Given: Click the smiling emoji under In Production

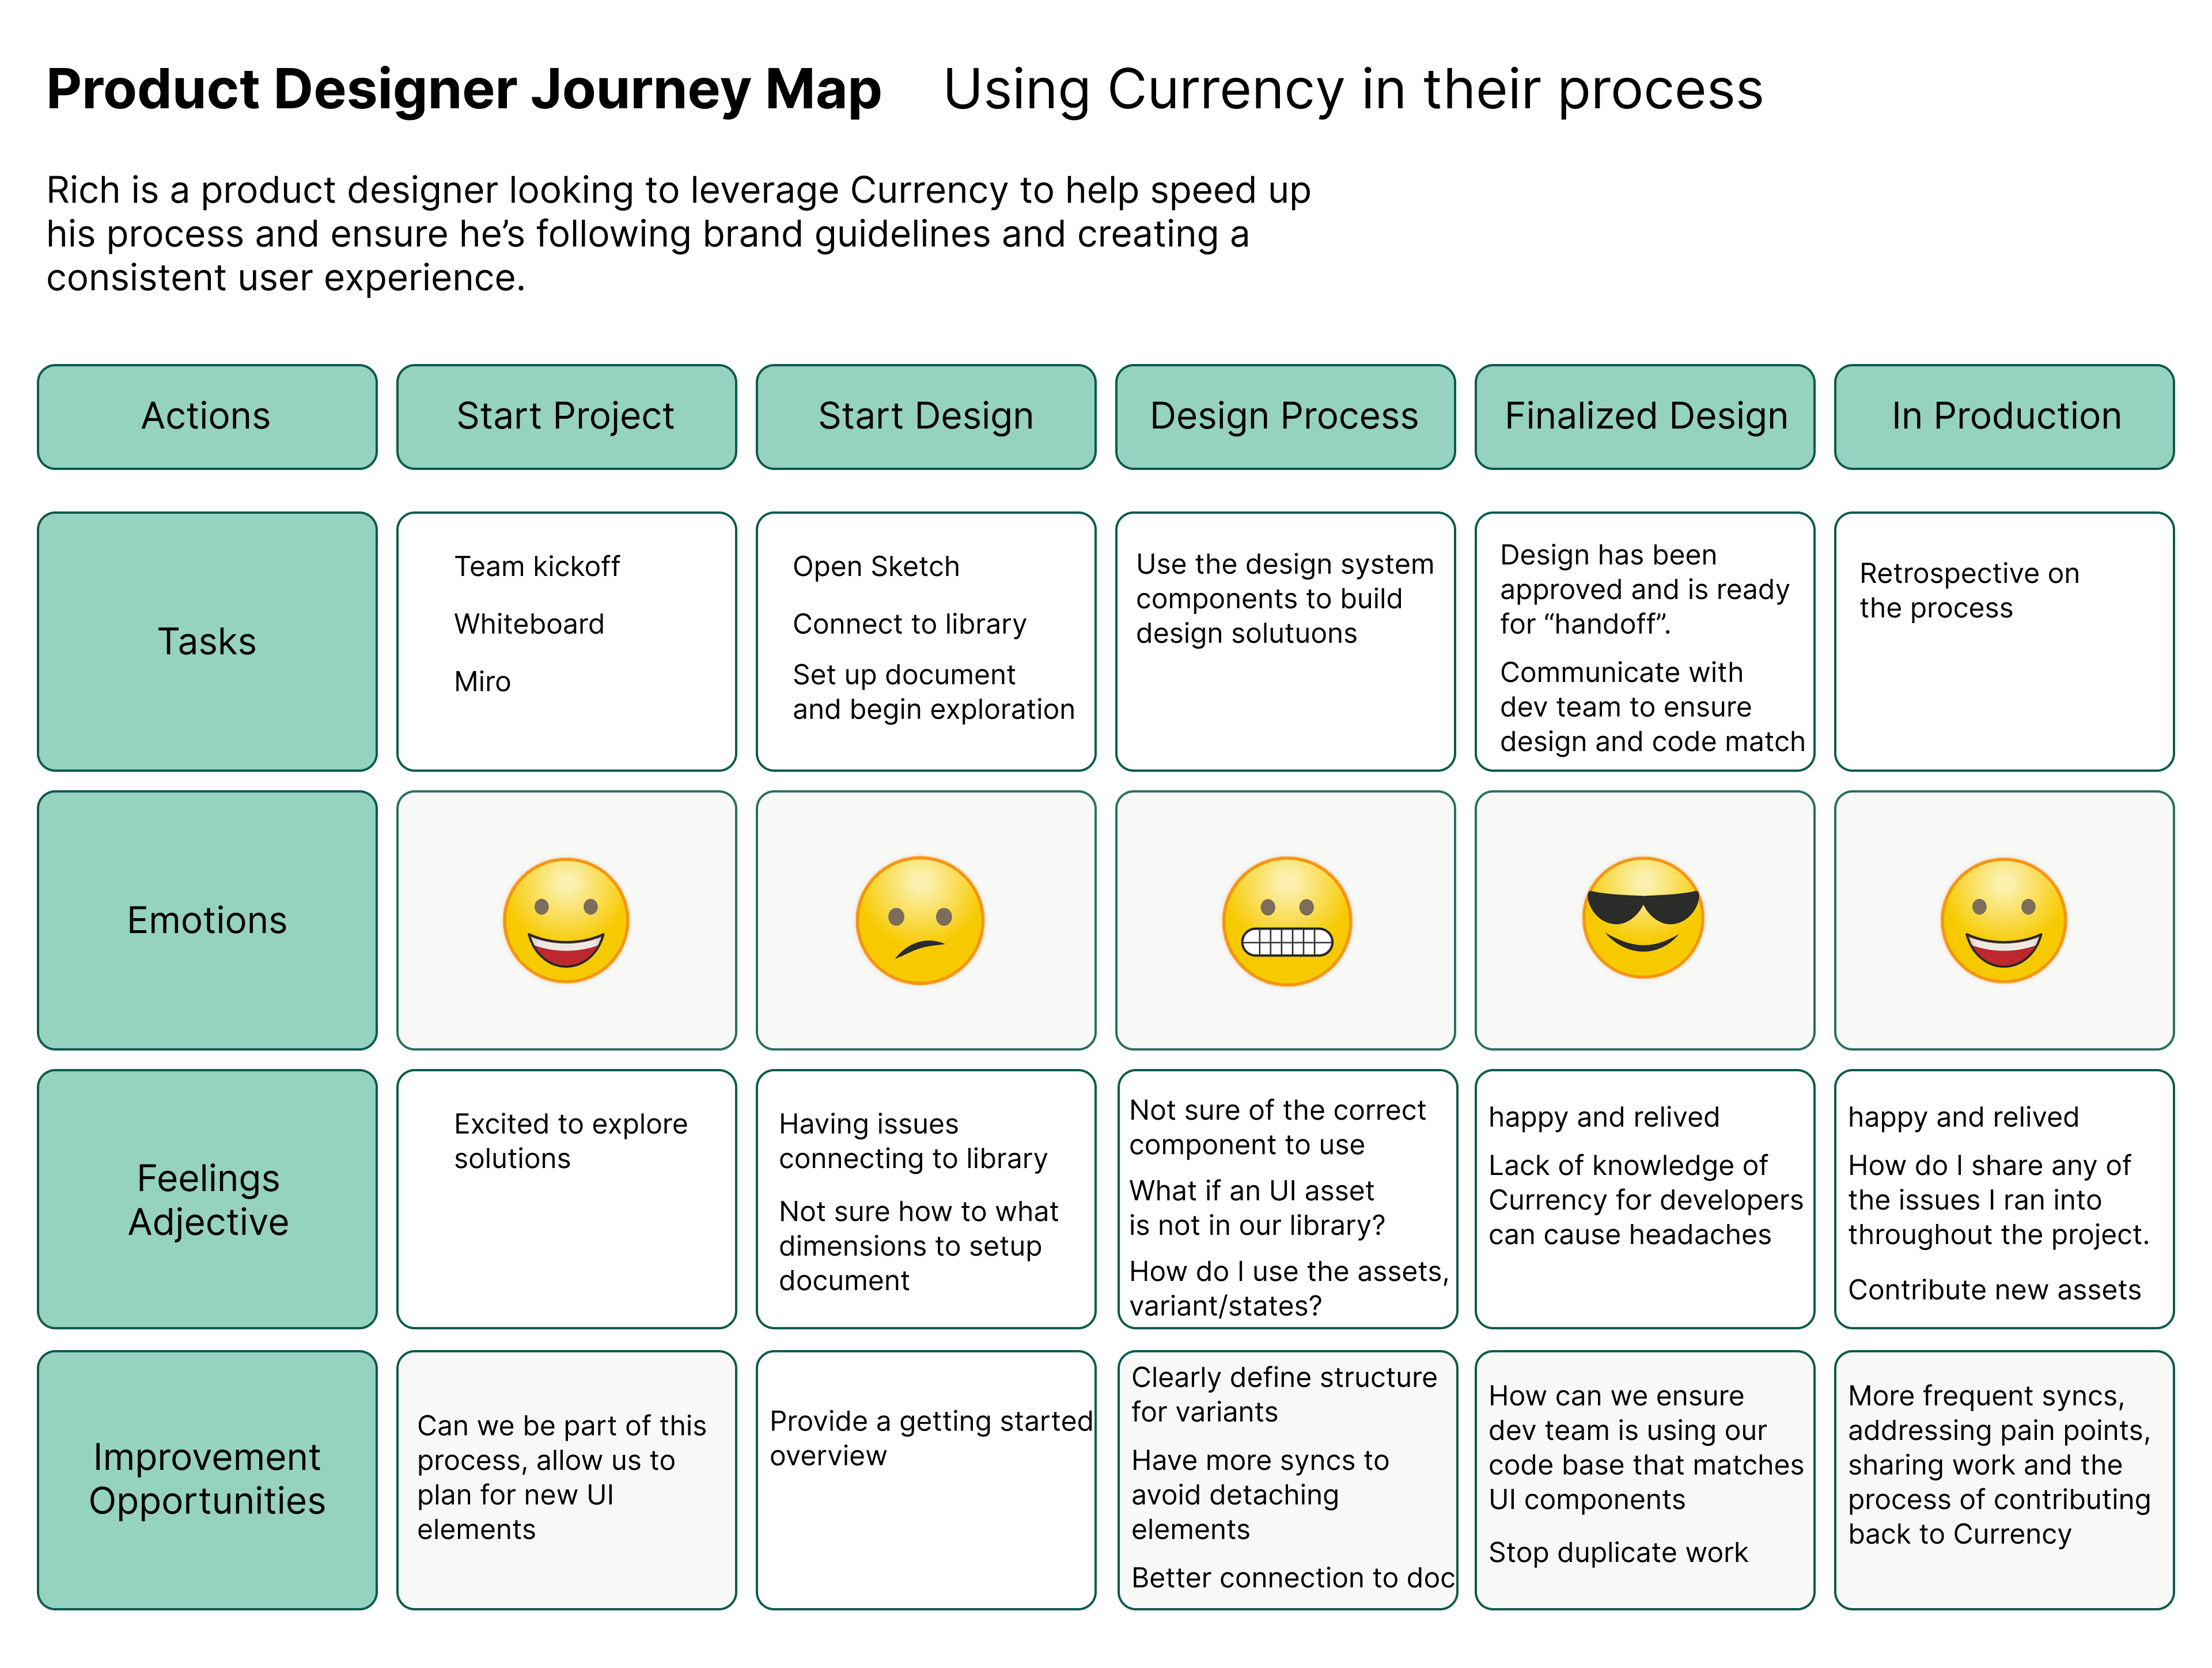Looking at the screenshot, I should pyautogui.click(x=2003, y=920).
